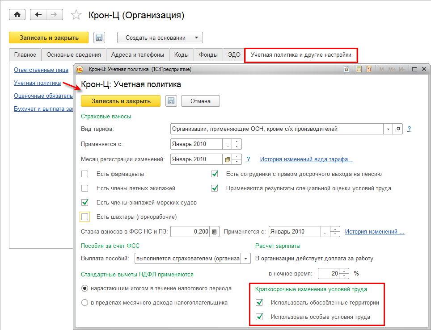Uncheck Есть члены экипажей морских судов
Viewport: 431px width, 330px height.
click(x=85, y=202)
